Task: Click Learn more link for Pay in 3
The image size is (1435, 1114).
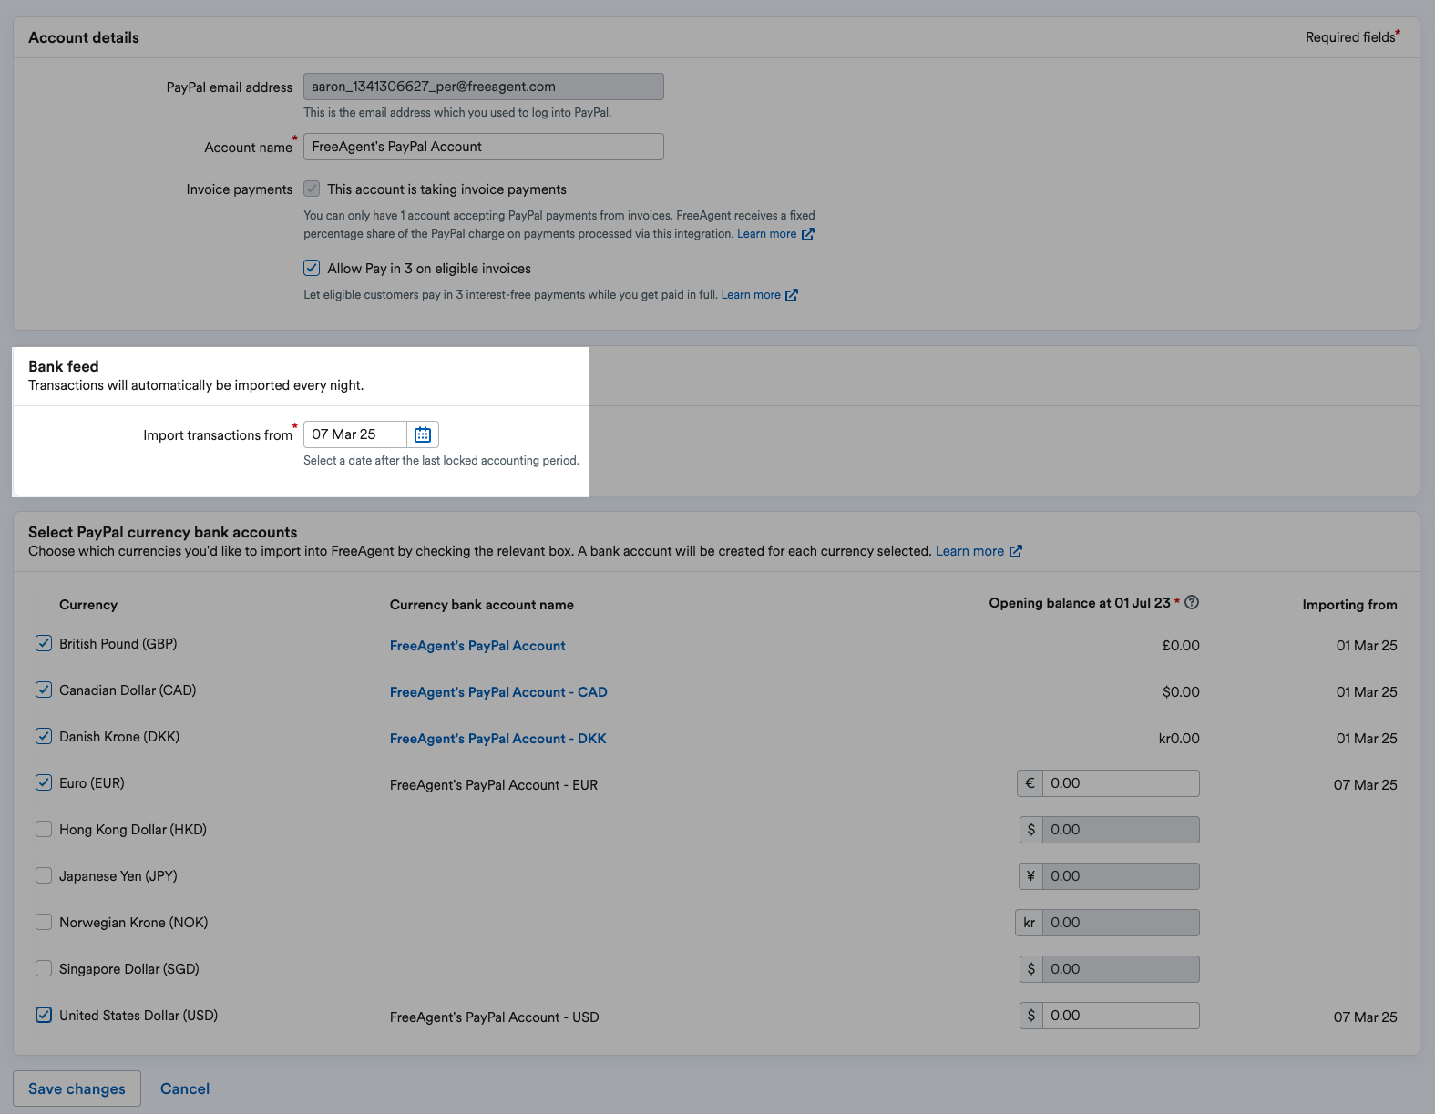Action: pos(751,295)
